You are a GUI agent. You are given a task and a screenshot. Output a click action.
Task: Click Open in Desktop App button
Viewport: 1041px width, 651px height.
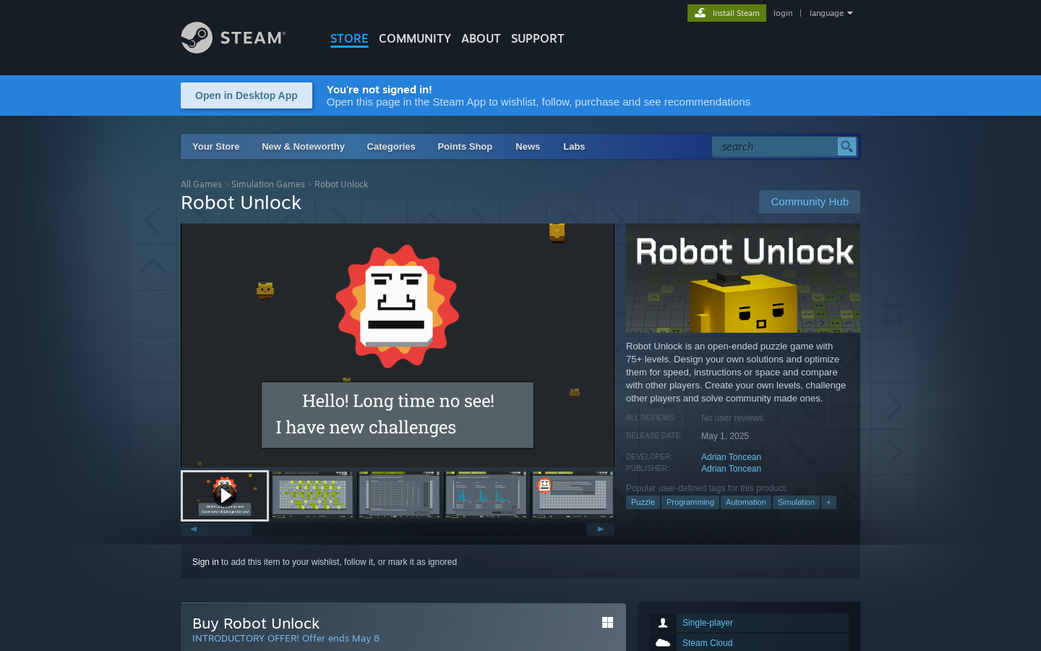point(247,95)
